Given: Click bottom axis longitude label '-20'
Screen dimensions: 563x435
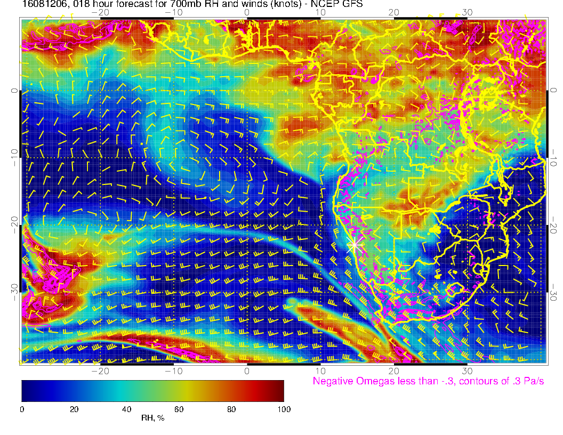Looking at the screenshot, I should [x=100, y=371].
